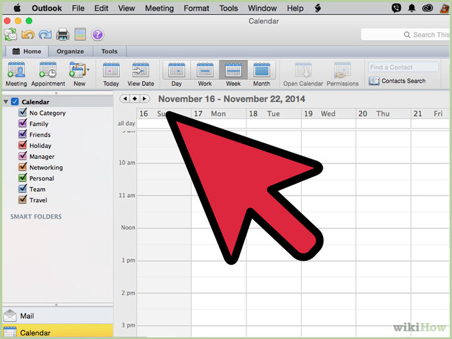452x339 pixels.
Task: Toggle the Travel category checkbox
Action: point(22,199)
